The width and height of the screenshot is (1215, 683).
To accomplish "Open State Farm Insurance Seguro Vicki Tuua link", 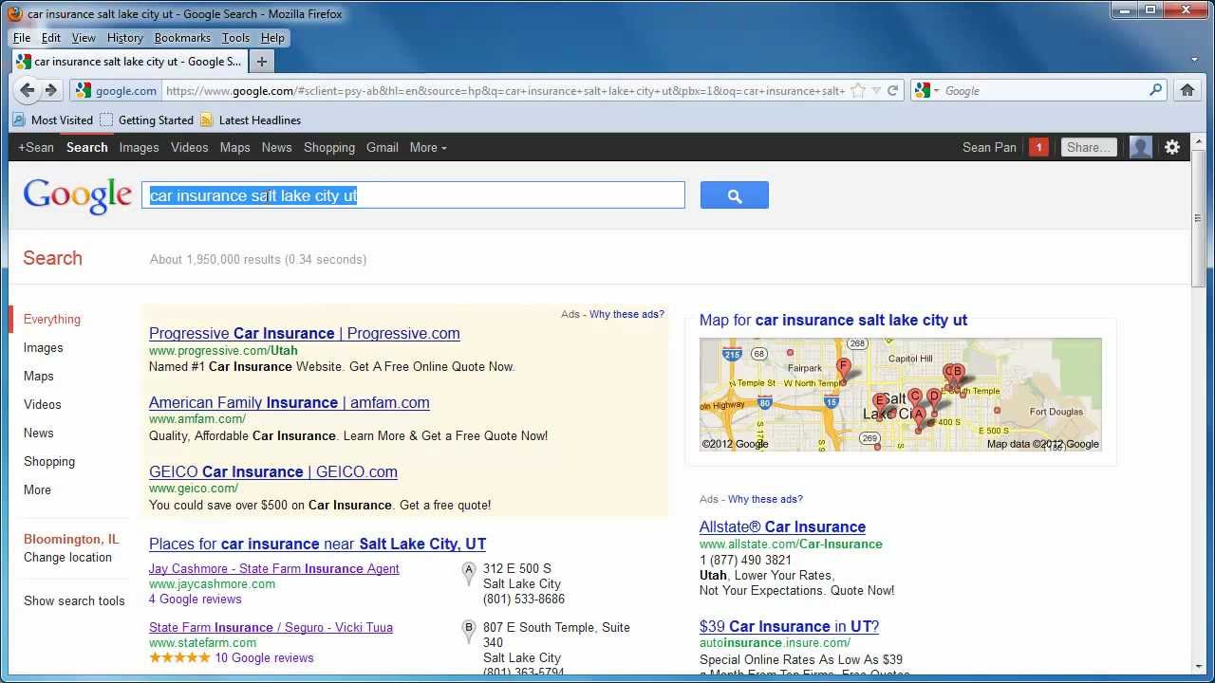I will [x=271, y=627].
